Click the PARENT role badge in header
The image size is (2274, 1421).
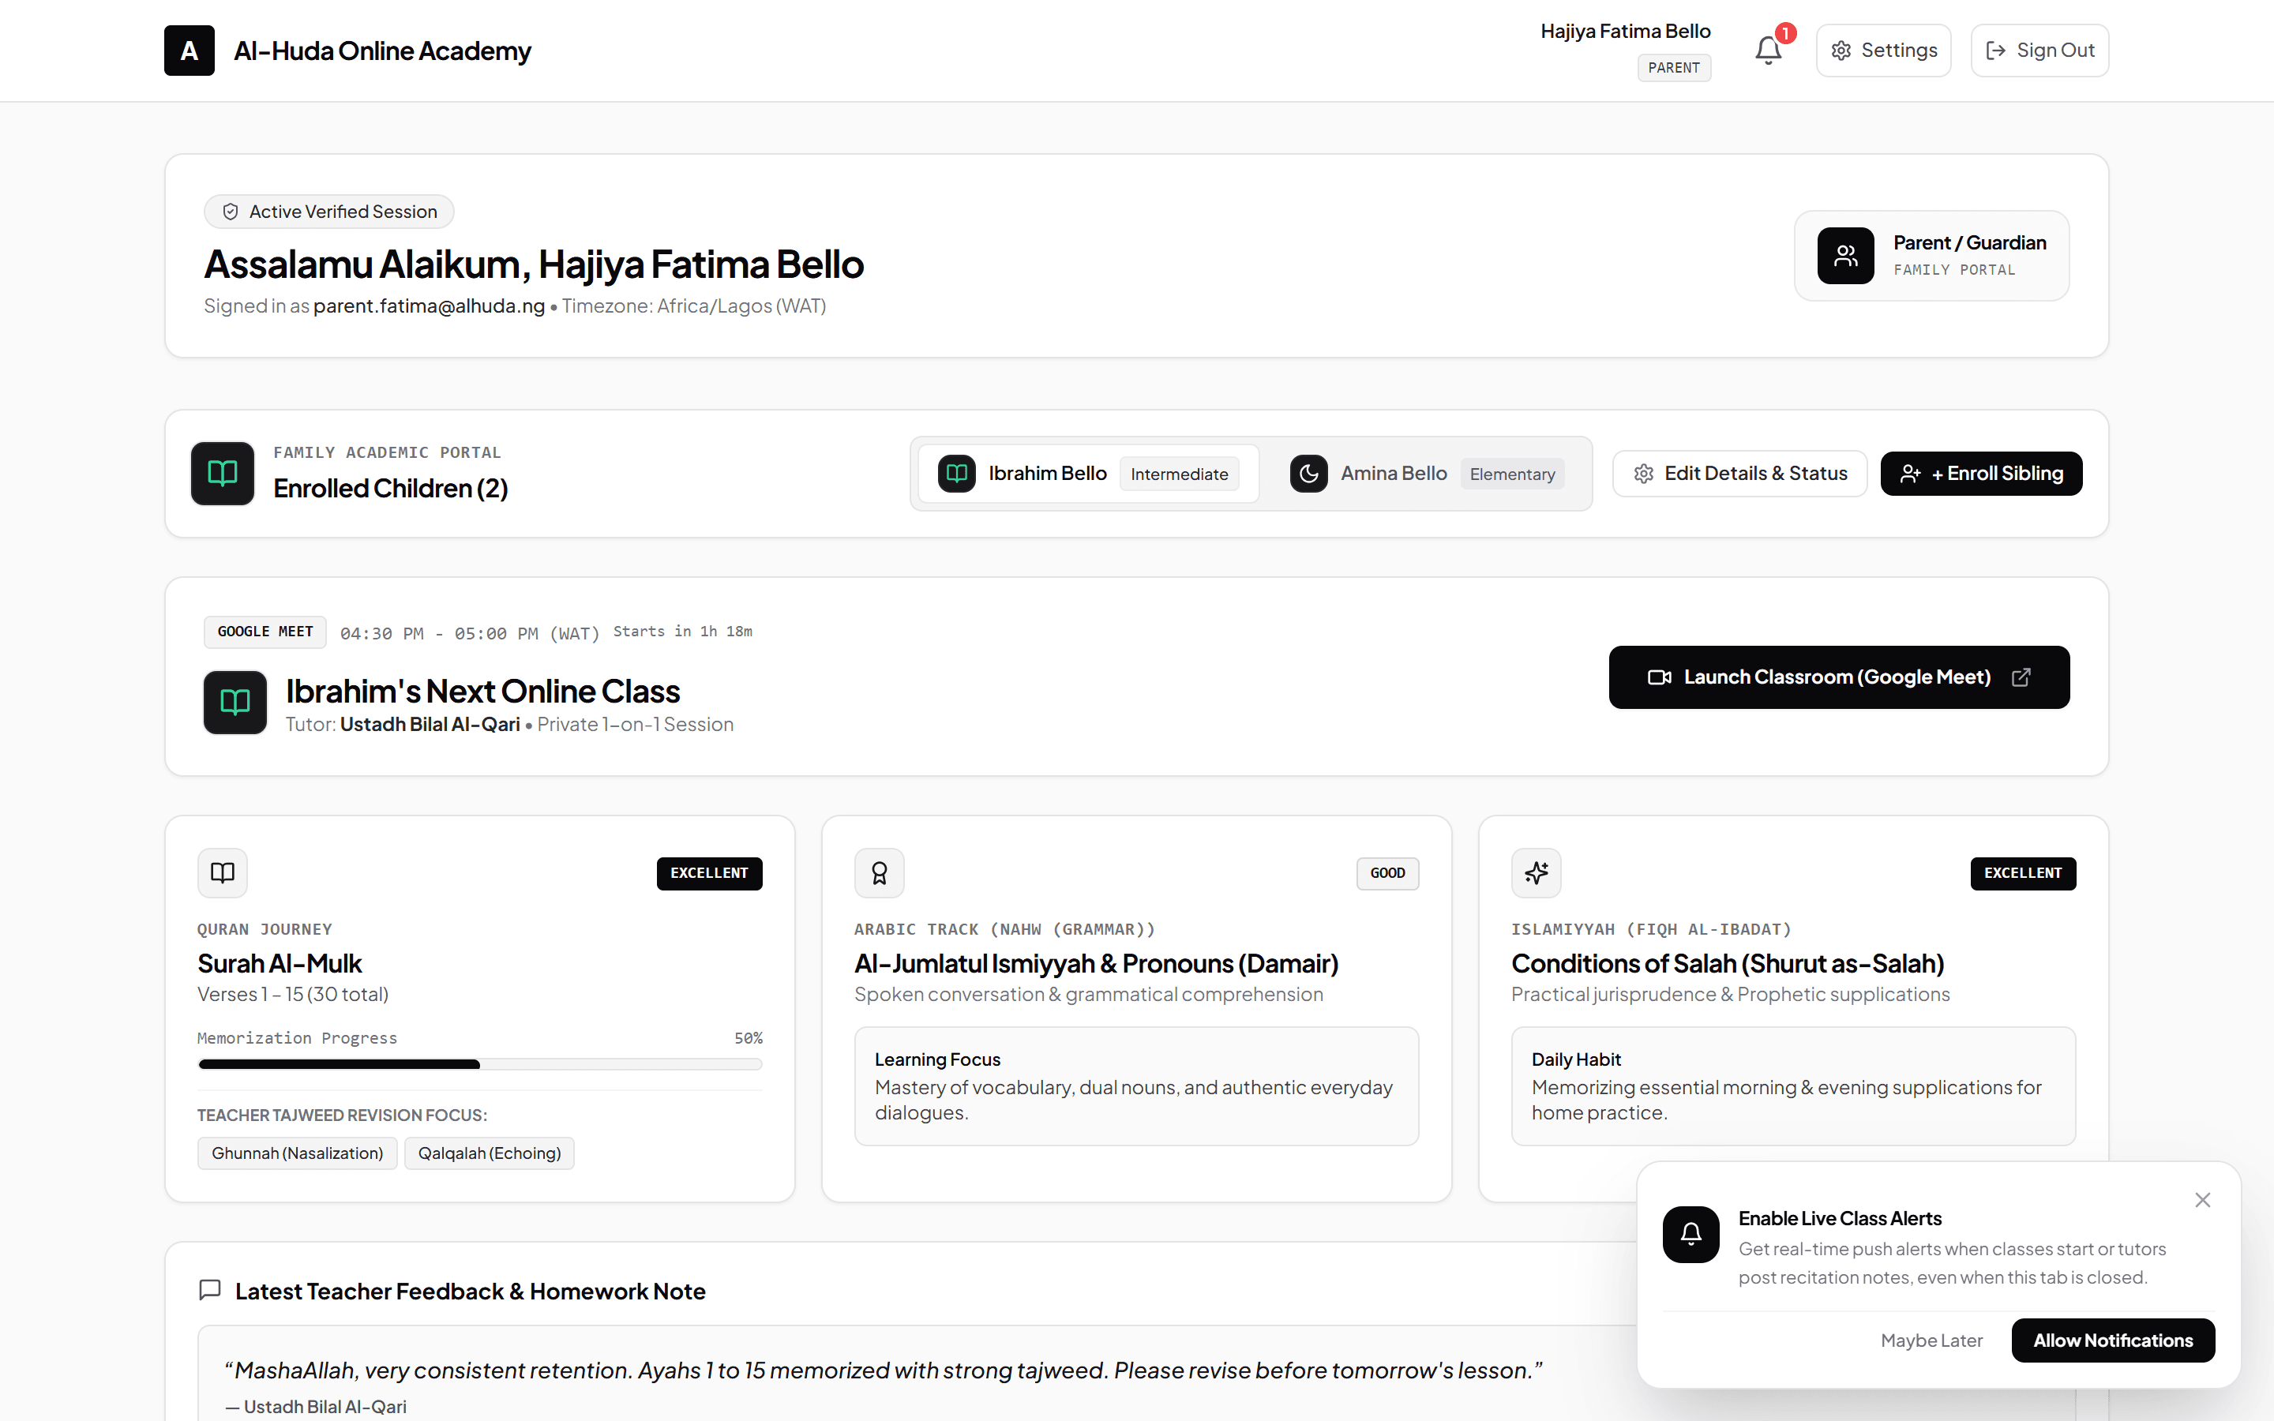[1674, 68]
